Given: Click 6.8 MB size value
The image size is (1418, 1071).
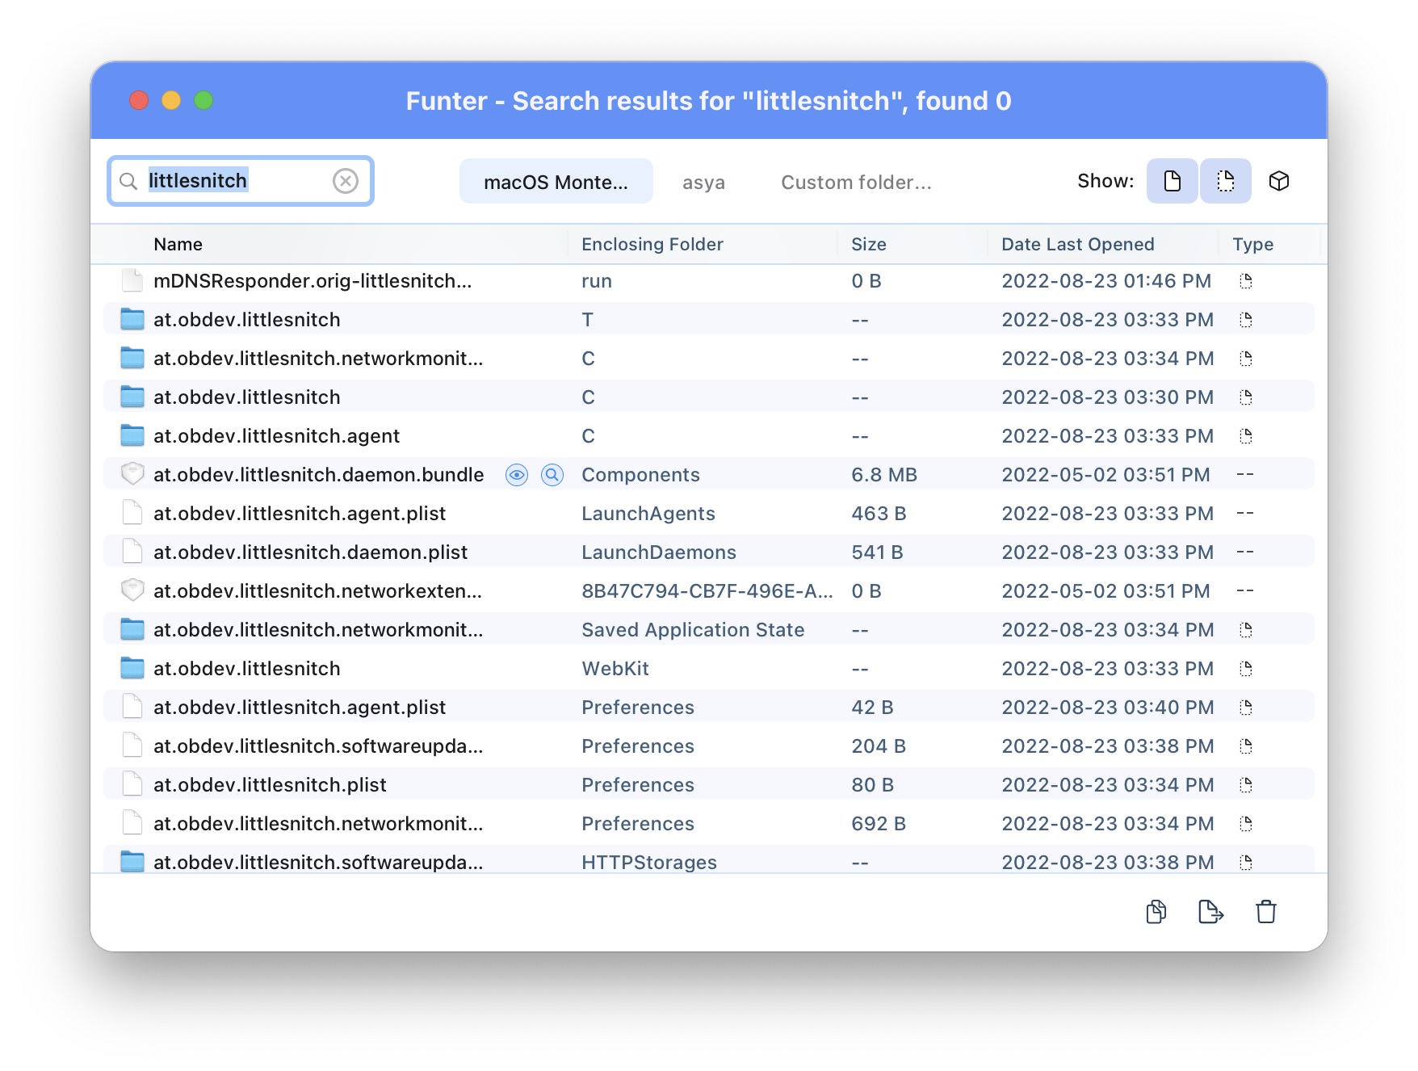Looking at the screenshot, I should [x=884, y=475].
